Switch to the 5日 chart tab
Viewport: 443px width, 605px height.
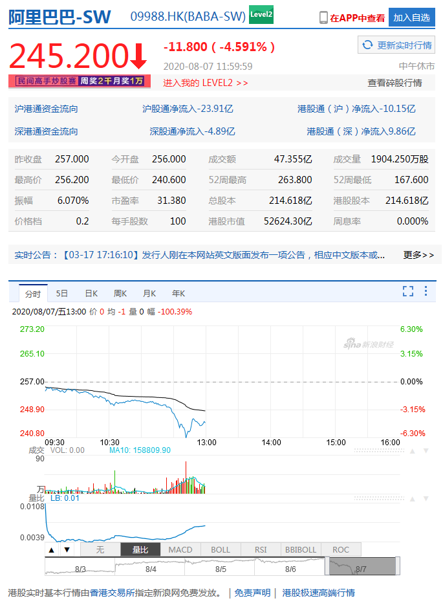click(61, 294)
